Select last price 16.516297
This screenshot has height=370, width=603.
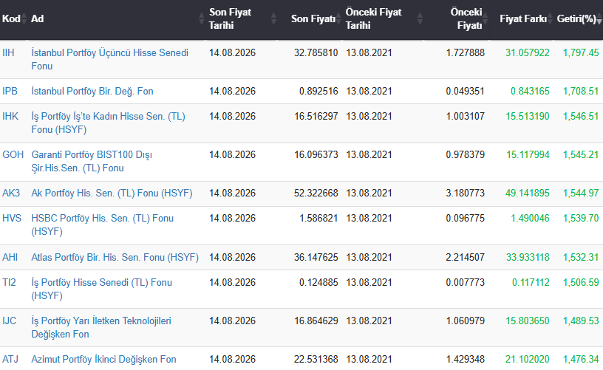316,116
